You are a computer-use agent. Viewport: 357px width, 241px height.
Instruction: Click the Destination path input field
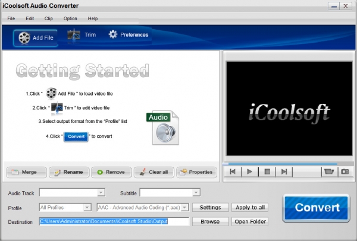click(x=114, y=221)
